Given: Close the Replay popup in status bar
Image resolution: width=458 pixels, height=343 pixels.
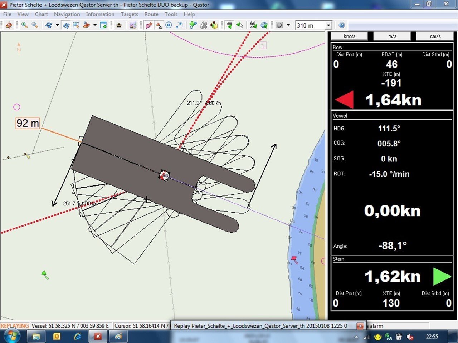Looking at the screenshot, I should (360, 326).
